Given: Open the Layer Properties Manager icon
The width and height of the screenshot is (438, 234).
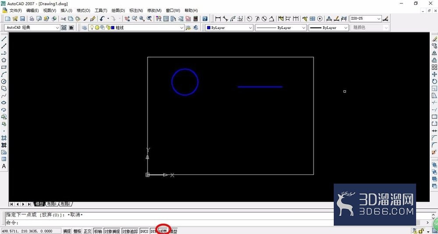Looking at the screenshot, I should [85, 28].
